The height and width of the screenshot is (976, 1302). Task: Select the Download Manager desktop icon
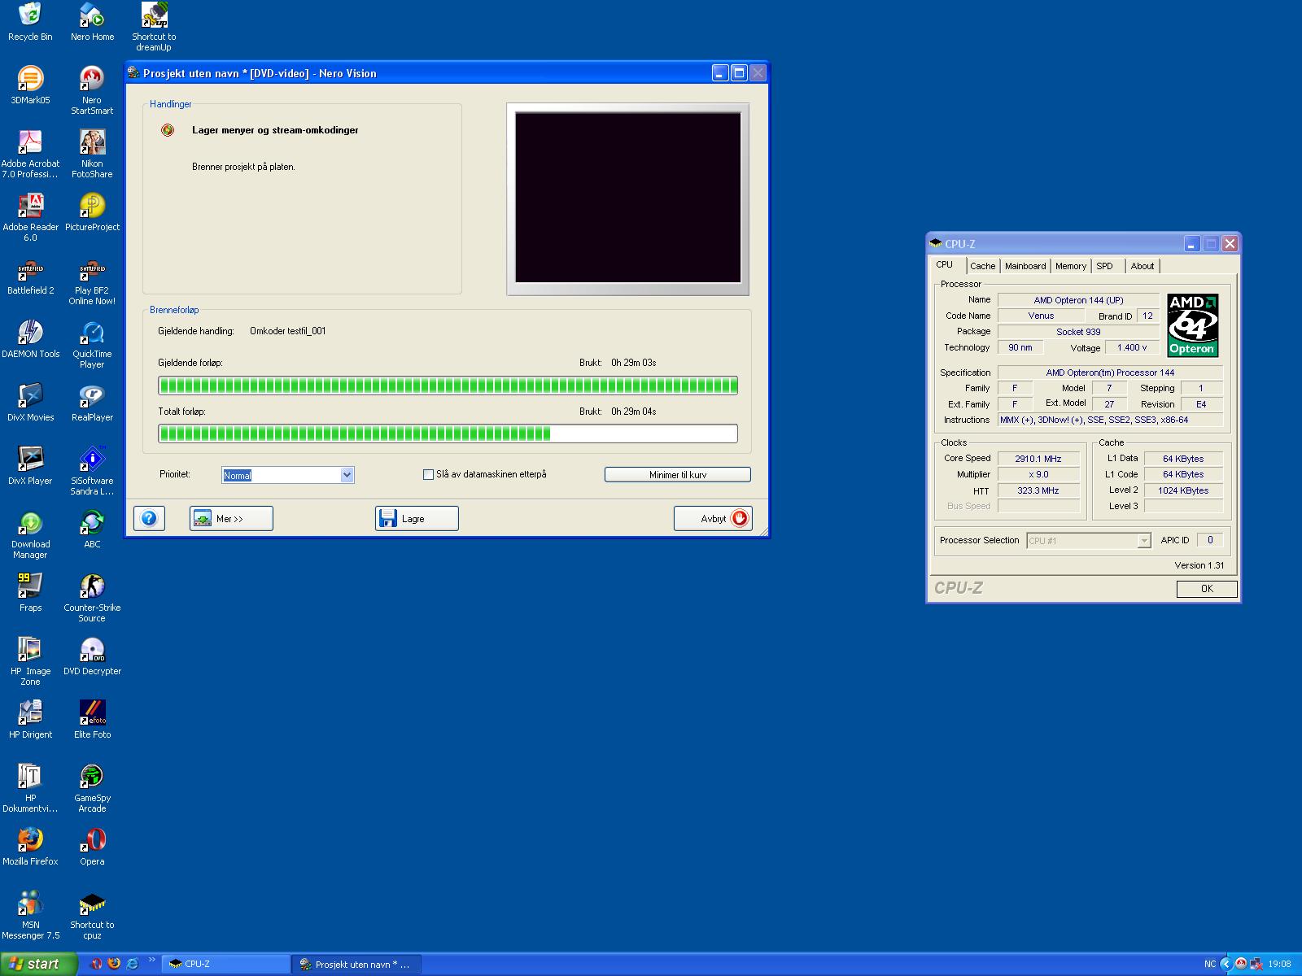(x=30, y=534)
